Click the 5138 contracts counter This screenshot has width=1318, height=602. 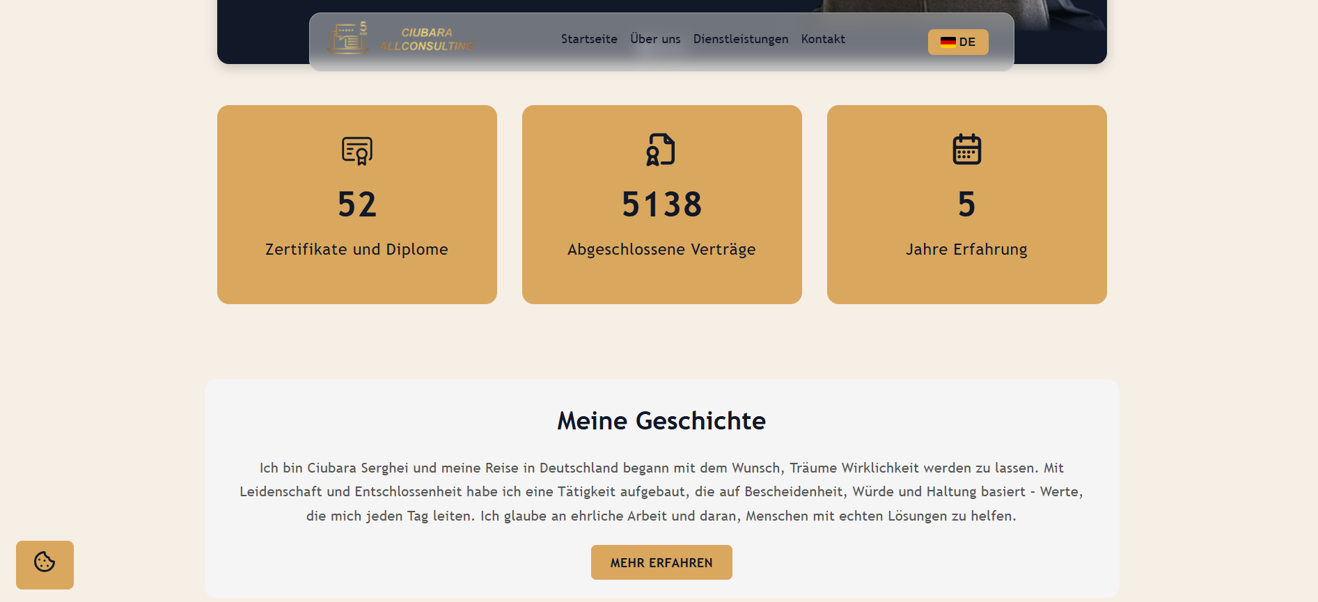pos(661,205)
